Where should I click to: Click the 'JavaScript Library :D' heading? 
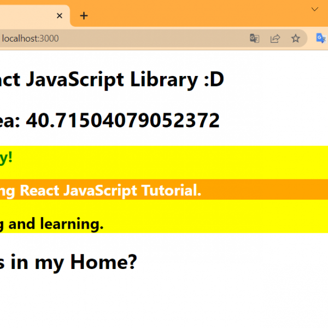coord(120,80)
